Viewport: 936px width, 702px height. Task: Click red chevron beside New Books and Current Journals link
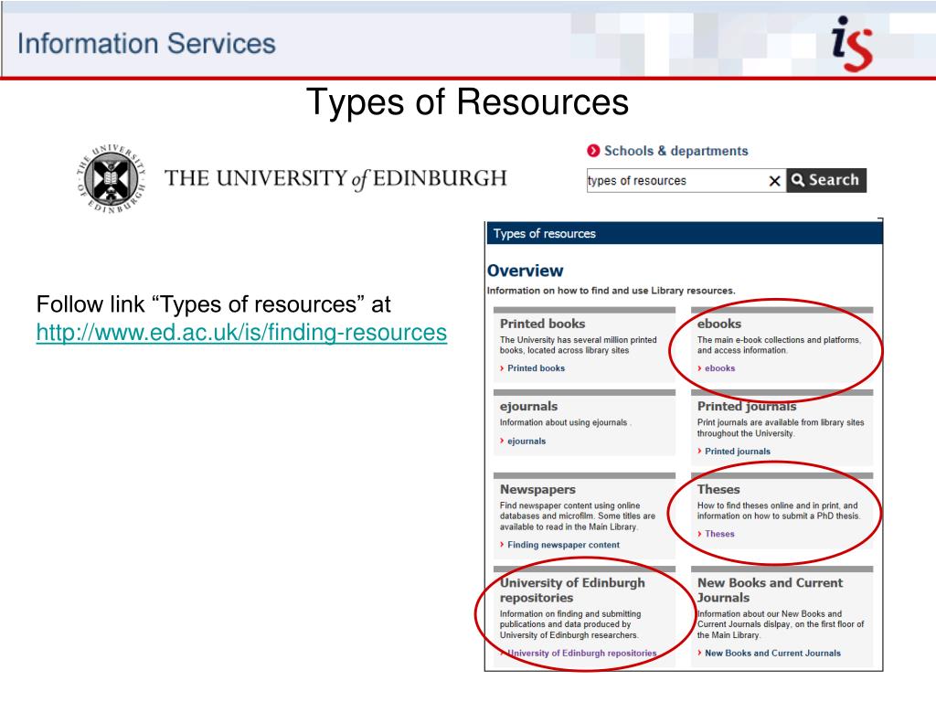[x=699, y=653]
